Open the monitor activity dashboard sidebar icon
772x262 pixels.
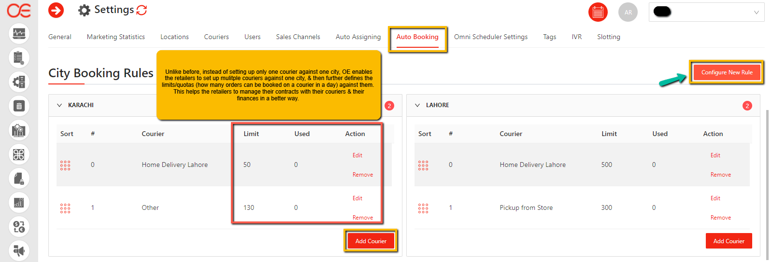click(x=19, y=34)
